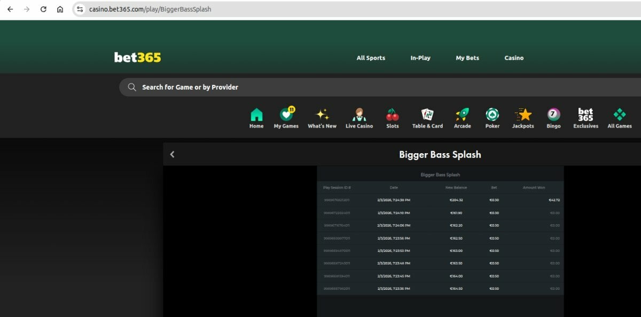Viewport: 641px width, 317px height.
Task: Open My Bets in top navigation
Action: click(467, 58)
